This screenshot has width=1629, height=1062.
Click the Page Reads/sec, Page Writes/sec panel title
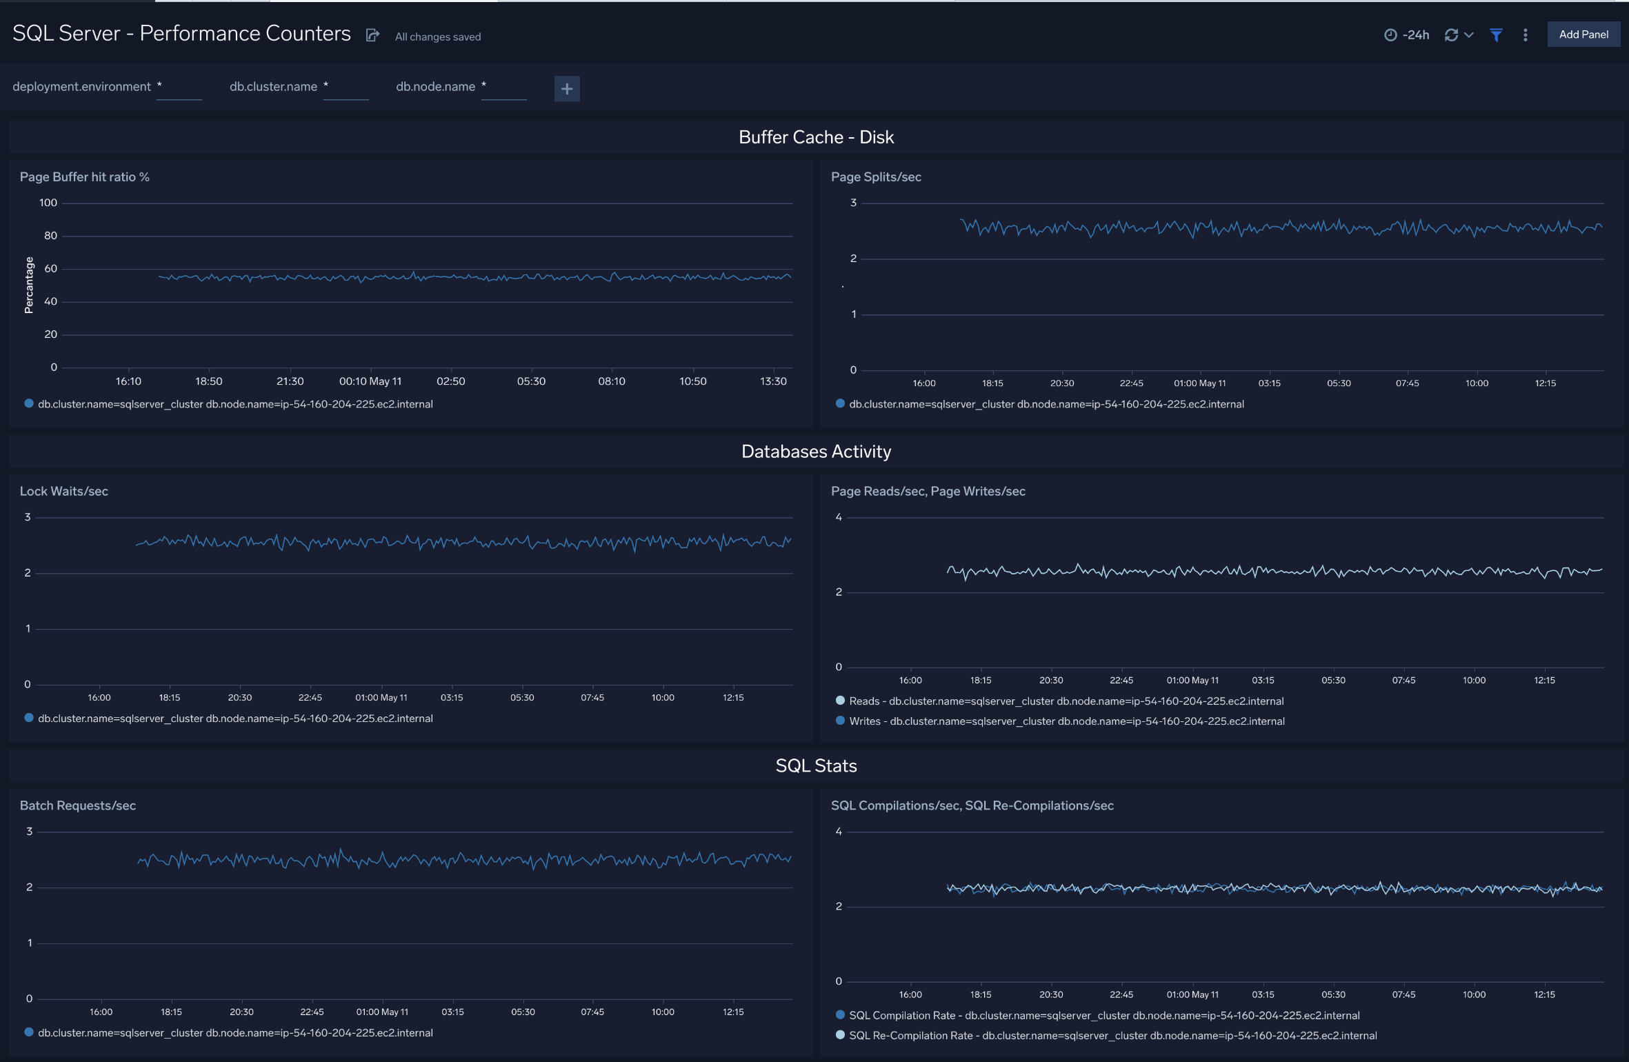tap(928, 491)
